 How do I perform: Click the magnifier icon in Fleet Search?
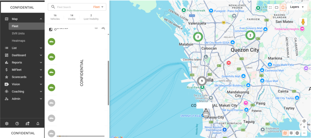click(x=53, y=7)
